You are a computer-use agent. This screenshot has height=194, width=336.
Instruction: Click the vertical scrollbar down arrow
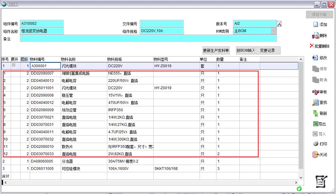tap(300, 178)
